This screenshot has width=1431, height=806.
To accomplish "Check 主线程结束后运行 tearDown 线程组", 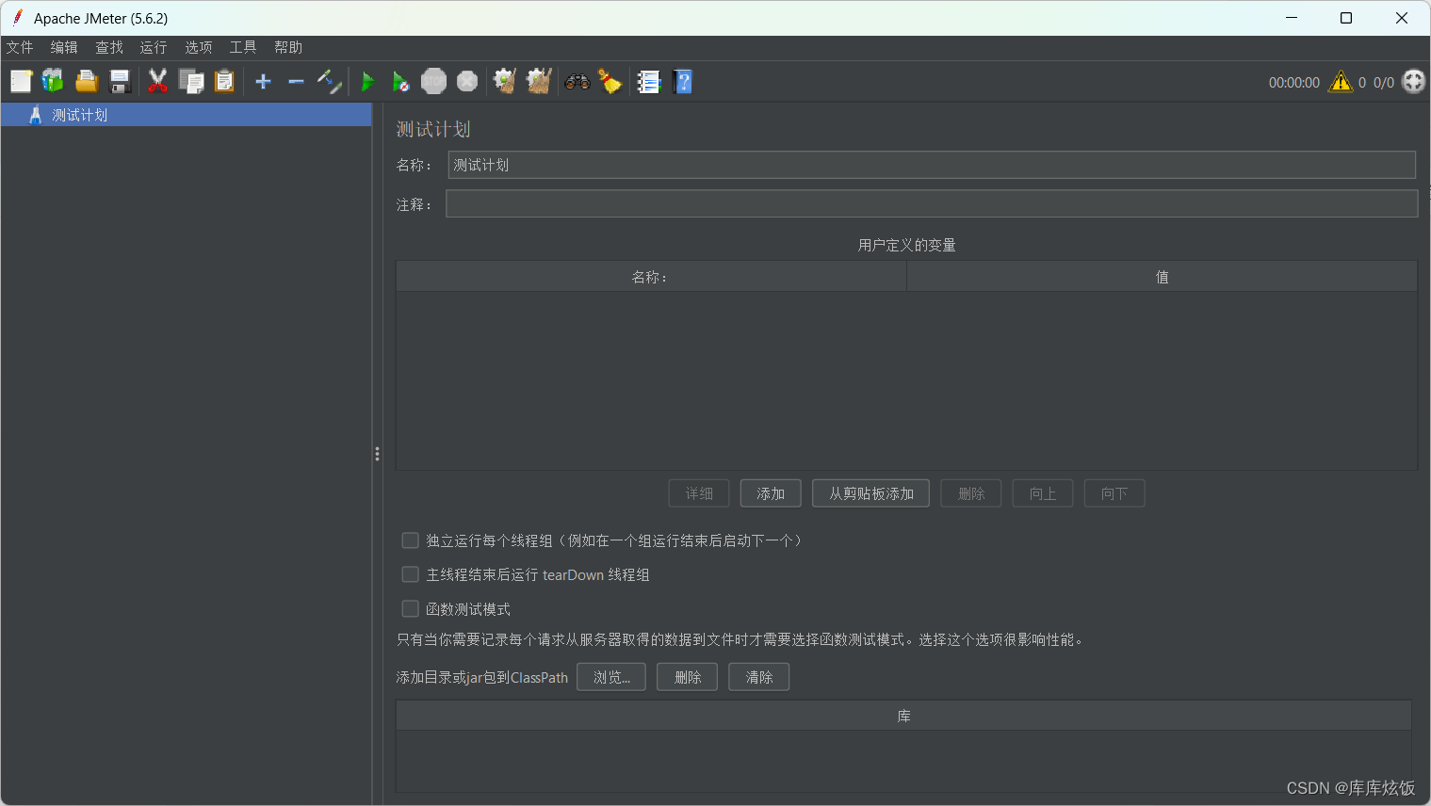I will pos(410,573).
